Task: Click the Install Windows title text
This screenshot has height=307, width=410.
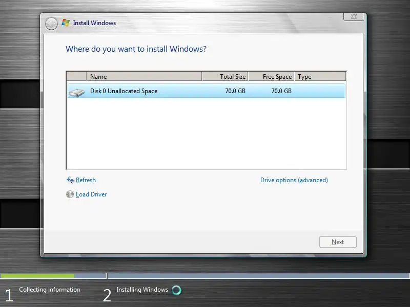Action: tap(94, 23)
